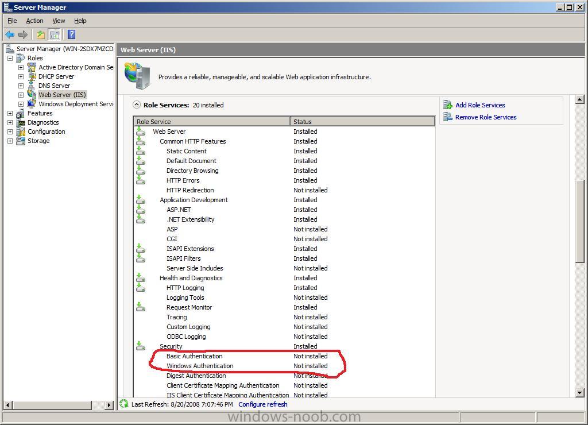Viewport: 588px width, 425px height.
Task: Click the Forward arrow toolbar icon
Action: point(23,35)
